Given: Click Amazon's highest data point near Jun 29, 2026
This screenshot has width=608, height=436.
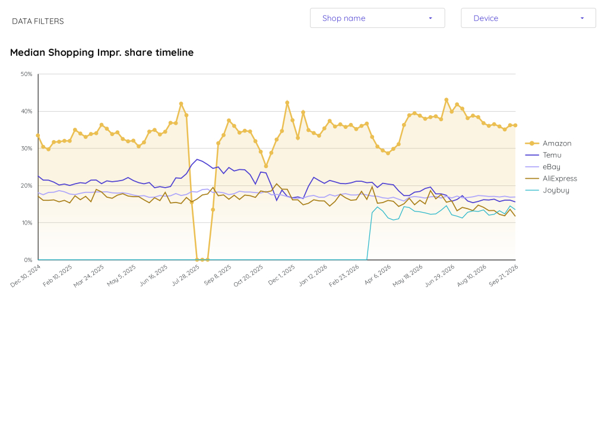Looking at the screenshot, I should [x=446, y=100].
